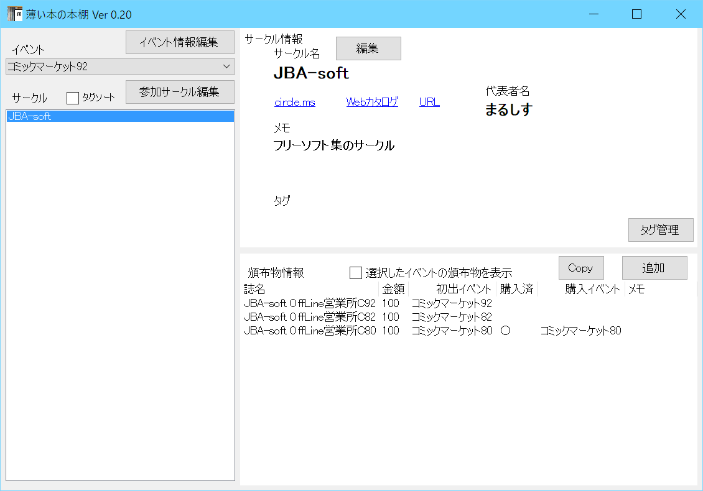Sort by 購入済 column header
The image size is (703, 491).
pos(516,290)
